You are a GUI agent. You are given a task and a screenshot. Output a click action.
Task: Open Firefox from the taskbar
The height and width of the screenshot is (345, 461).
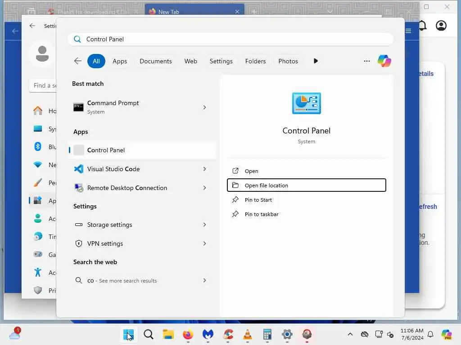click(x=188, y=334)
